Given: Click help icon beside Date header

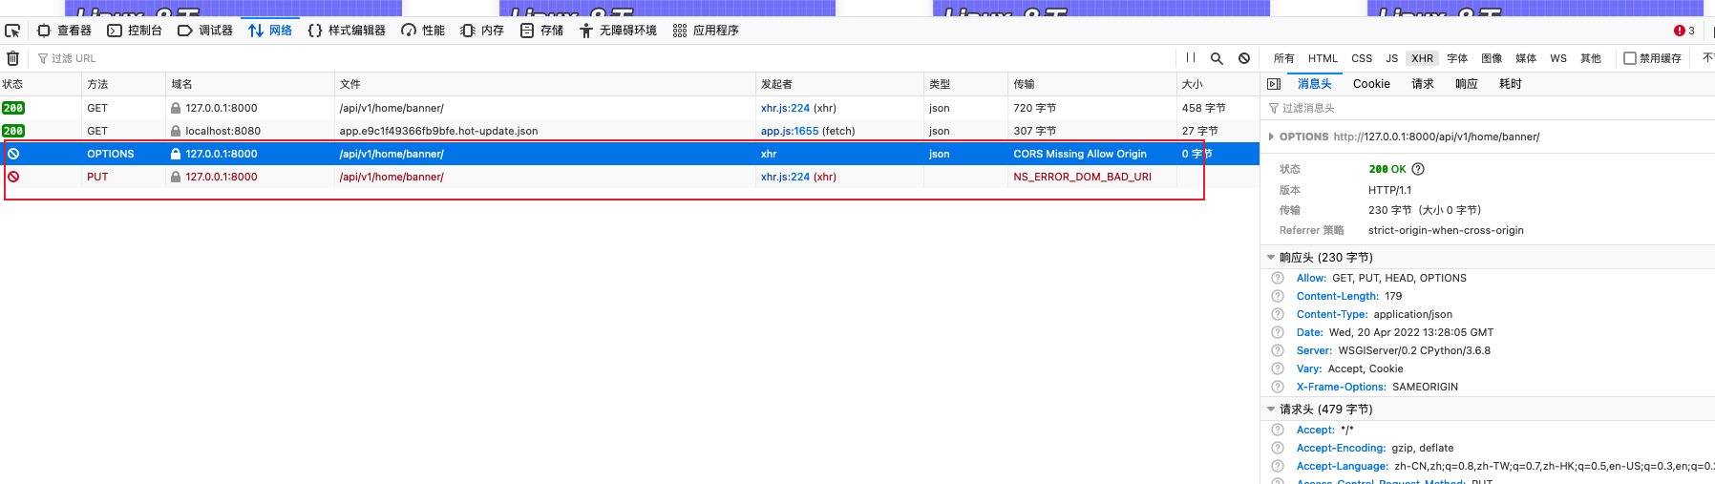Looking at the screenshot, I should (x=1278, y=332).
